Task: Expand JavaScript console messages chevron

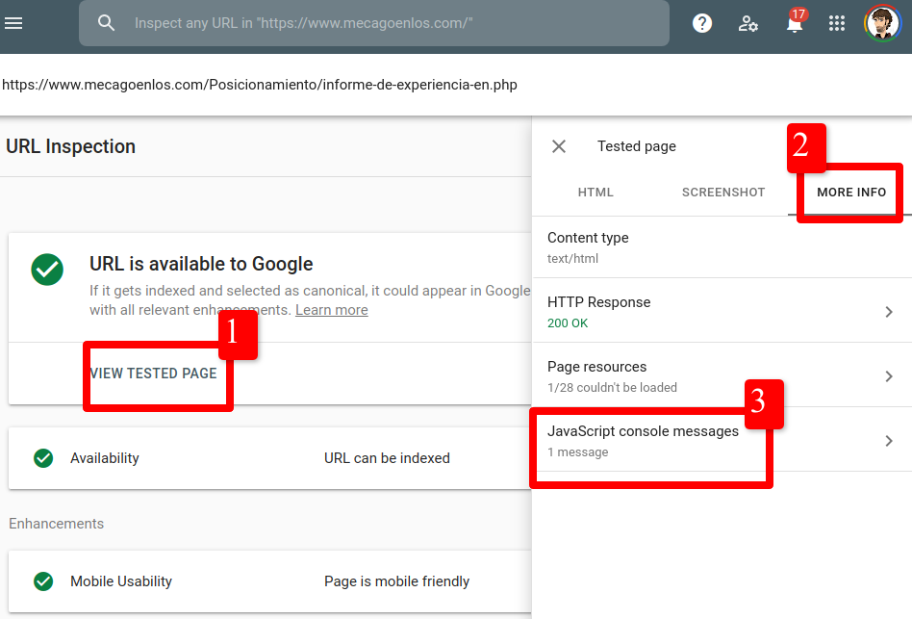Action: (889, 441)
